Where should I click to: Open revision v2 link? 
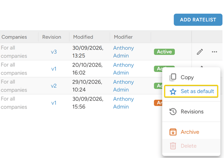pyautogui.click(x=54, y=86)
